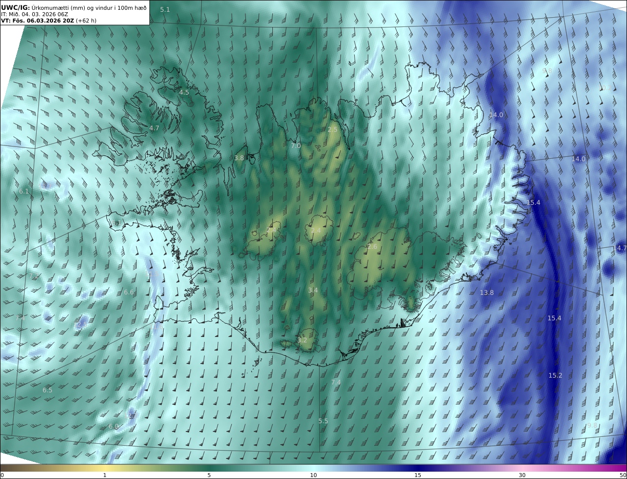The width and height of the screenshot is (627, 479).
Task: Click the '50' tick on the color scale
Action: point(623,476)
